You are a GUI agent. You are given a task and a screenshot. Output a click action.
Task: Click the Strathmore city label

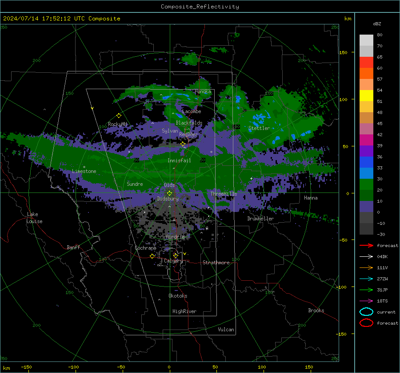click(x=216, y=263)
